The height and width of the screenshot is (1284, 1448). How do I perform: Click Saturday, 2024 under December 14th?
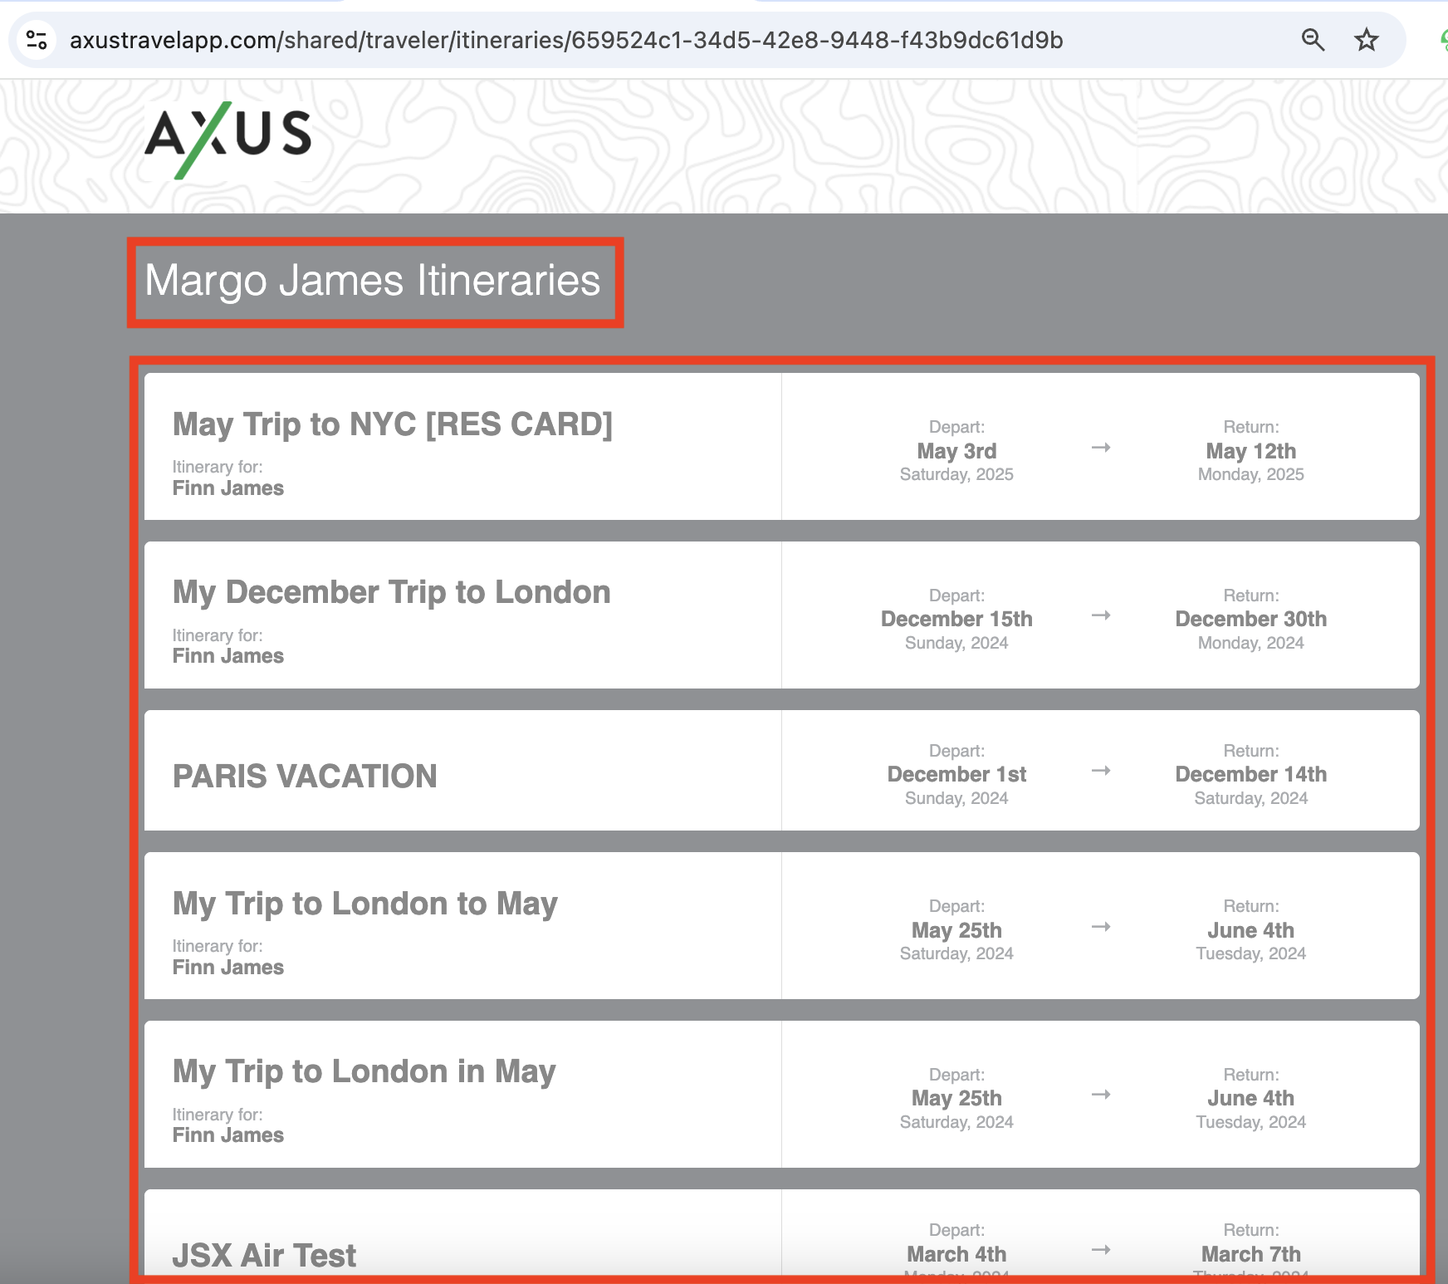(1251, 799)
